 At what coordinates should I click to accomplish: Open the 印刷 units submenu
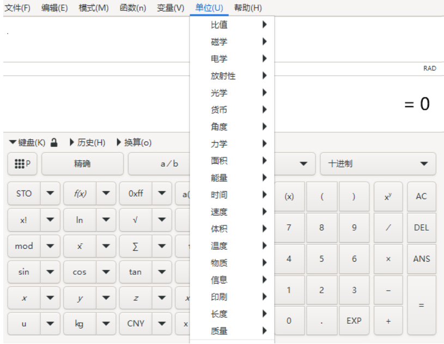pyautogui.click(x=232, y=297)
